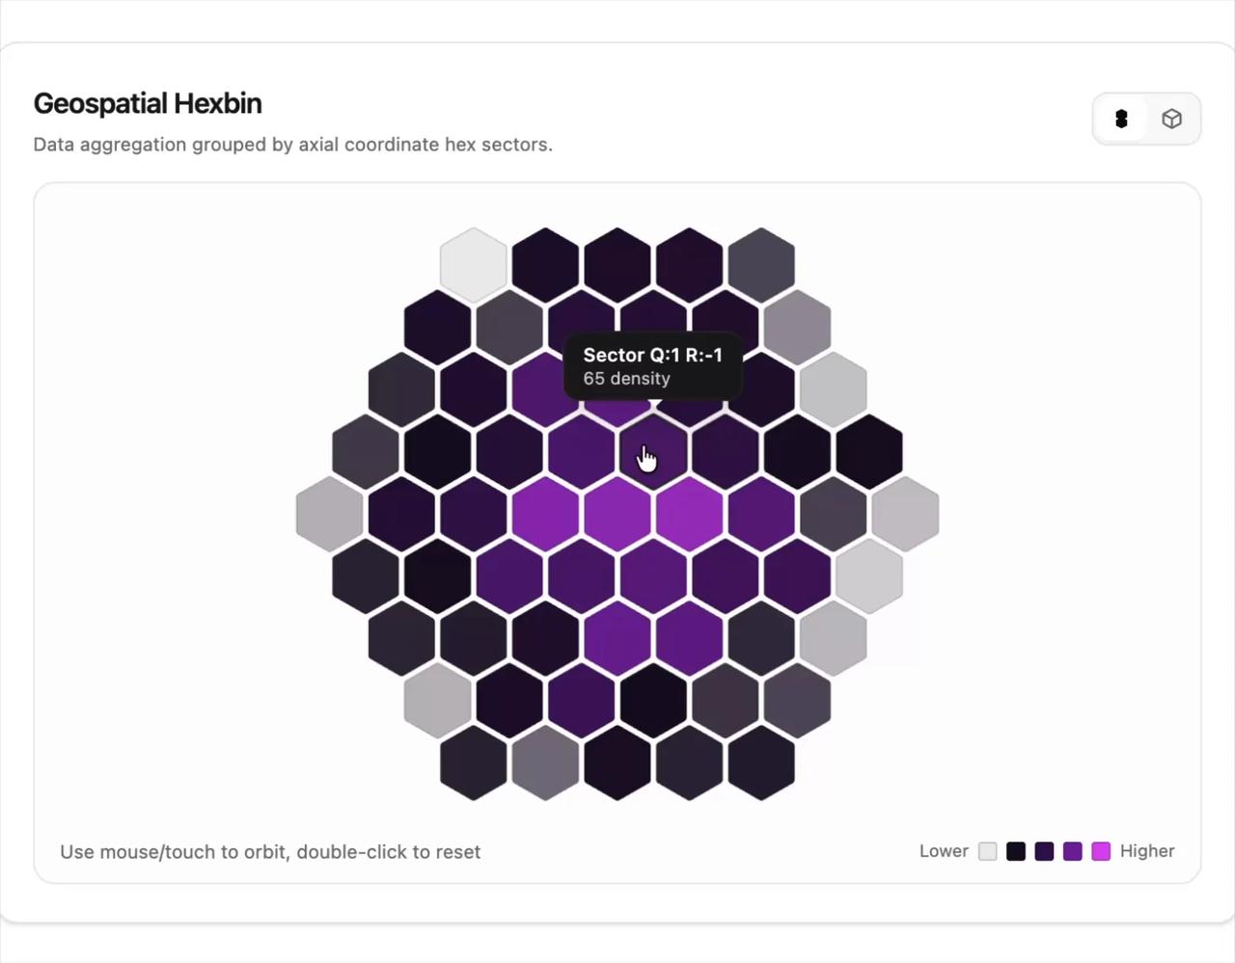Click the center hexagon of the grid

pos(617,514)
